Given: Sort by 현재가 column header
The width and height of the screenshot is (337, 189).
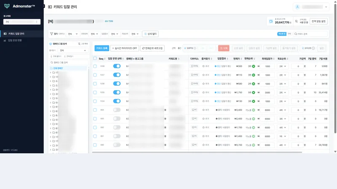Looking at the screenshot, I should 238,58.
